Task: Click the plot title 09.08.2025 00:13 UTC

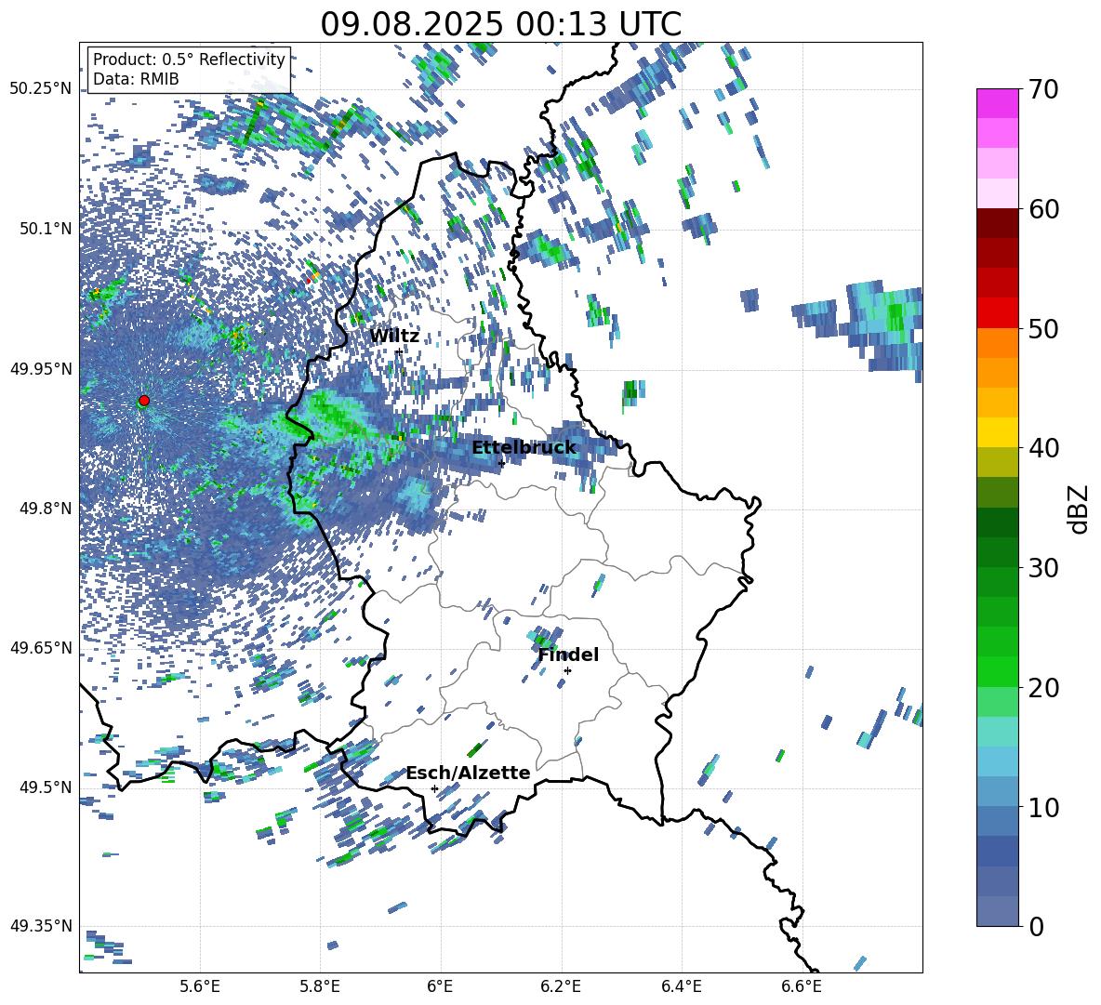Action: coord(501,24)
